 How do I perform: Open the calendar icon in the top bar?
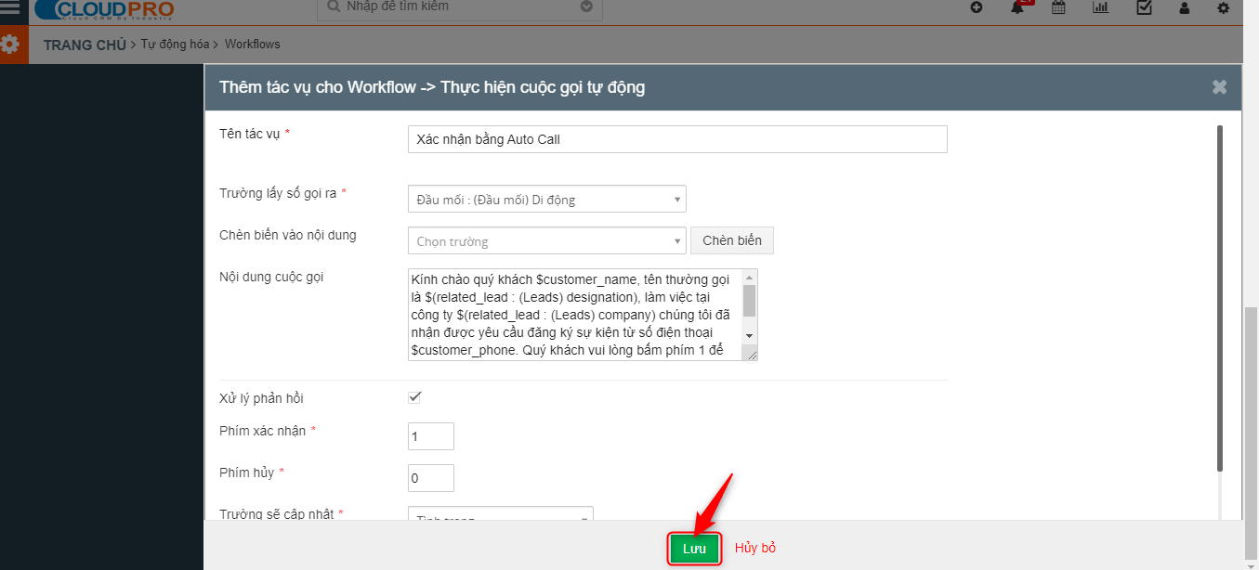[1058, 7]
